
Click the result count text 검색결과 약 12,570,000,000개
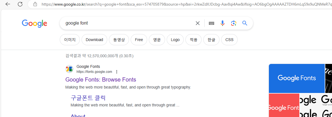(x=99, y=56)
